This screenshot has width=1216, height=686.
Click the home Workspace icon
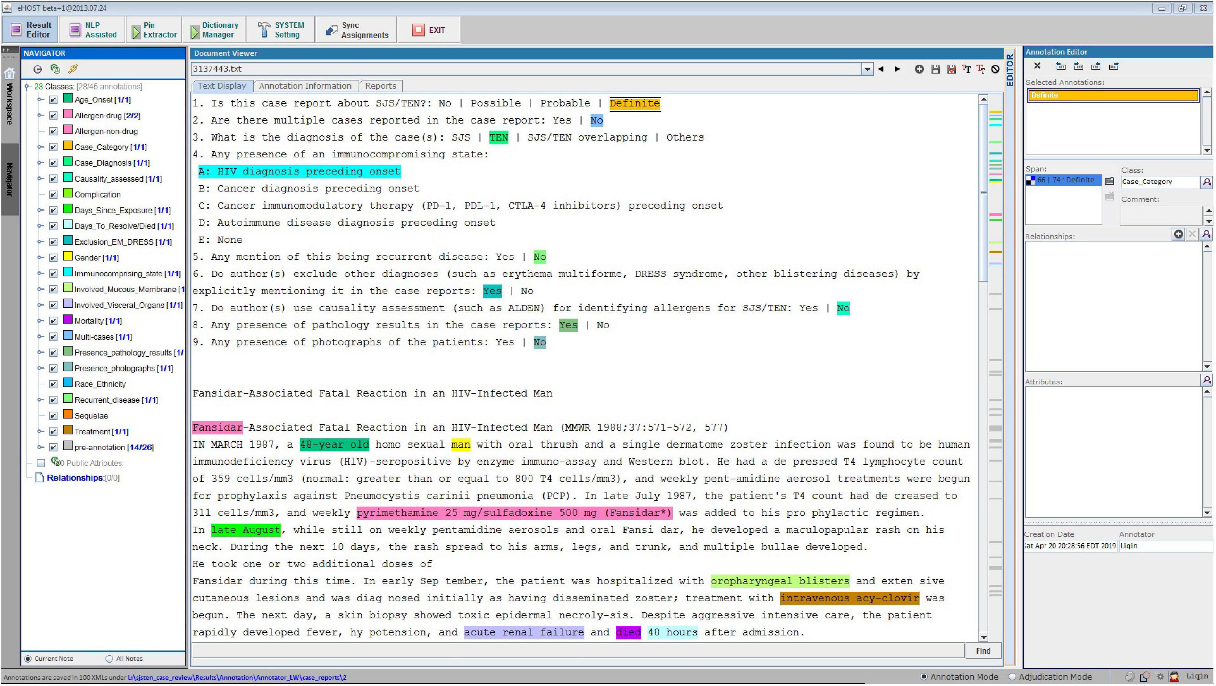[10, 73]
